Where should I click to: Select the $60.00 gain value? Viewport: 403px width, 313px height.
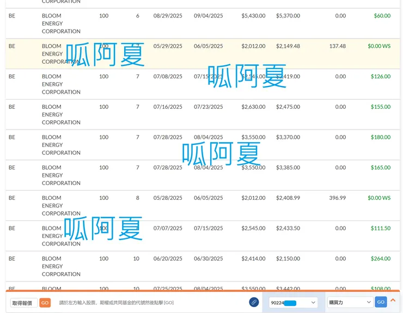[x=382, y=16]
